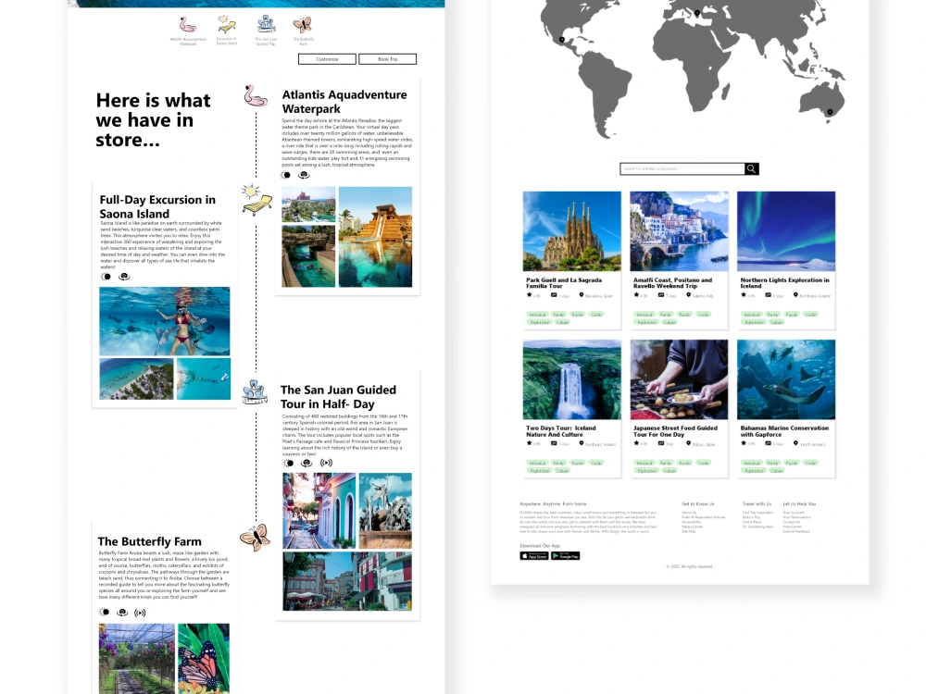926x694 pixels.
Task: Open the Park Guell and La Sagrada Familia photo
Action: tap(571, 230)
